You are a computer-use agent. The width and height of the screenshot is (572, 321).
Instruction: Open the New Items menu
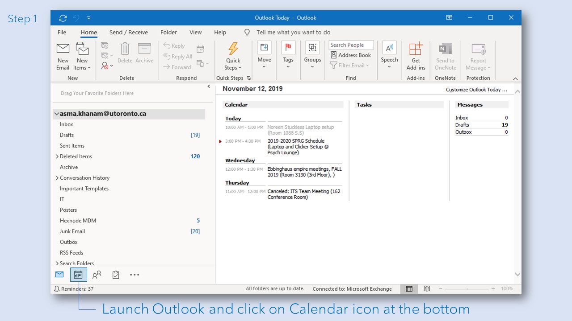coord(82,56)
